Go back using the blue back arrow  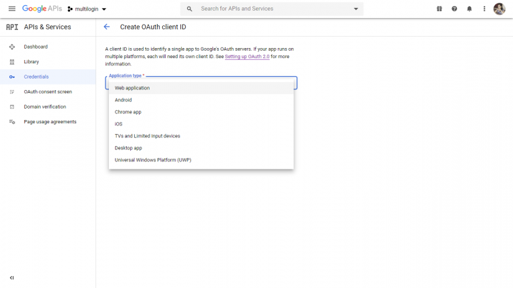click(107, 27)
